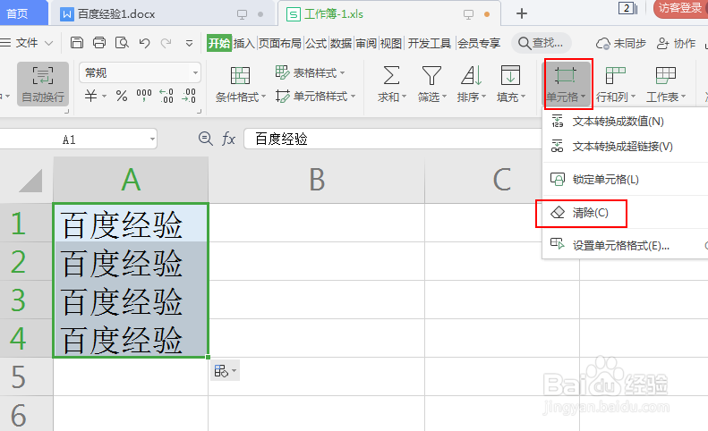Click the 查找 search box
The image size is (708, 431).
coord(542,43)
